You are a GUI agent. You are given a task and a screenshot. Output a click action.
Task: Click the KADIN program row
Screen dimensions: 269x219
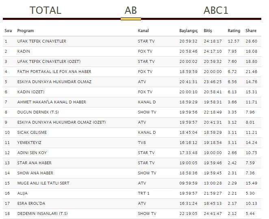(x=24, y=52)
